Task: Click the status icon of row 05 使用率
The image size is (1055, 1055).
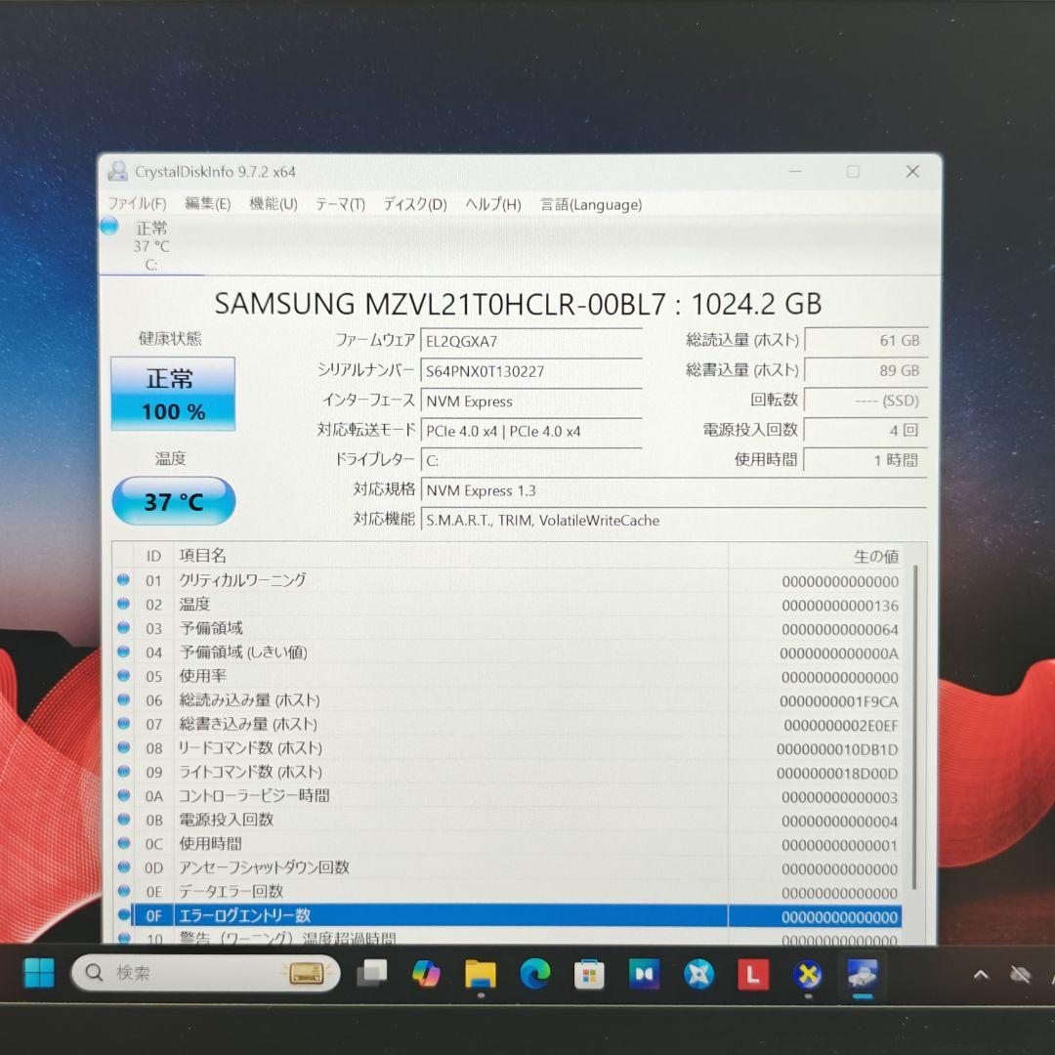Action: tap(123, 675)
